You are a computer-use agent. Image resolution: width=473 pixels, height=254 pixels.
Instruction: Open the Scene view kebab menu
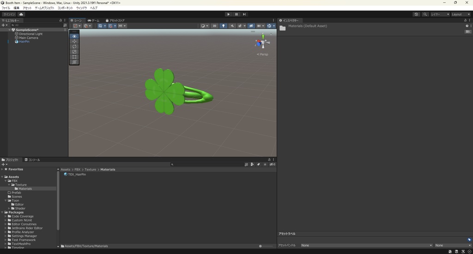tap(273, 20)
